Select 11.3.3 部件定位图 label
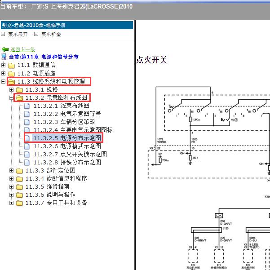Viewport: 270px width, 270px height. click(x=50, y=170)
